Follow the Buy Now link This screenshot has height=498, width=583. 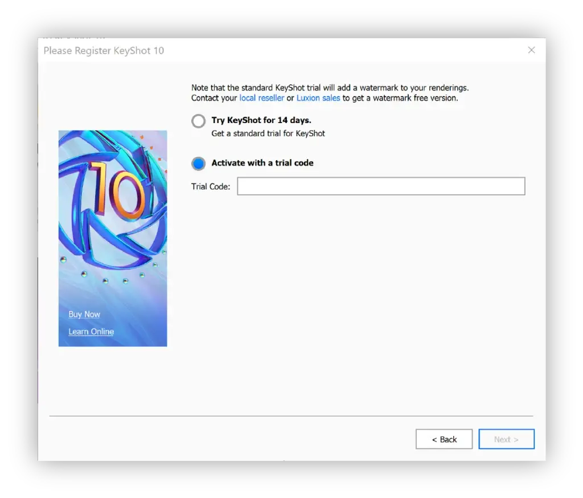point(84,314)
